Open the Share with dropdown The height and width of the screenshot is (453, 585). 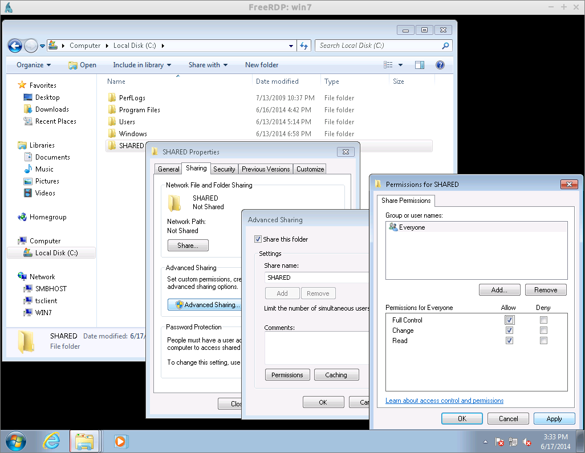click(208, 65)
